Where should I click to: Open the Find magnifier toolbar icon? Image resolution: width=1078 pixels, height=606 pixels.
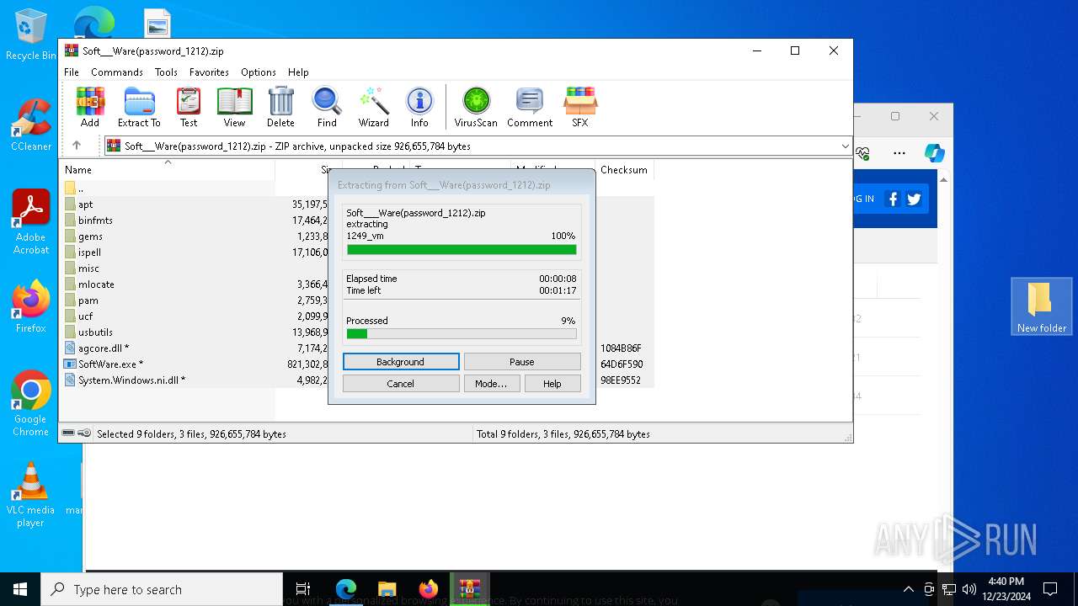click(x=327, y=107)
